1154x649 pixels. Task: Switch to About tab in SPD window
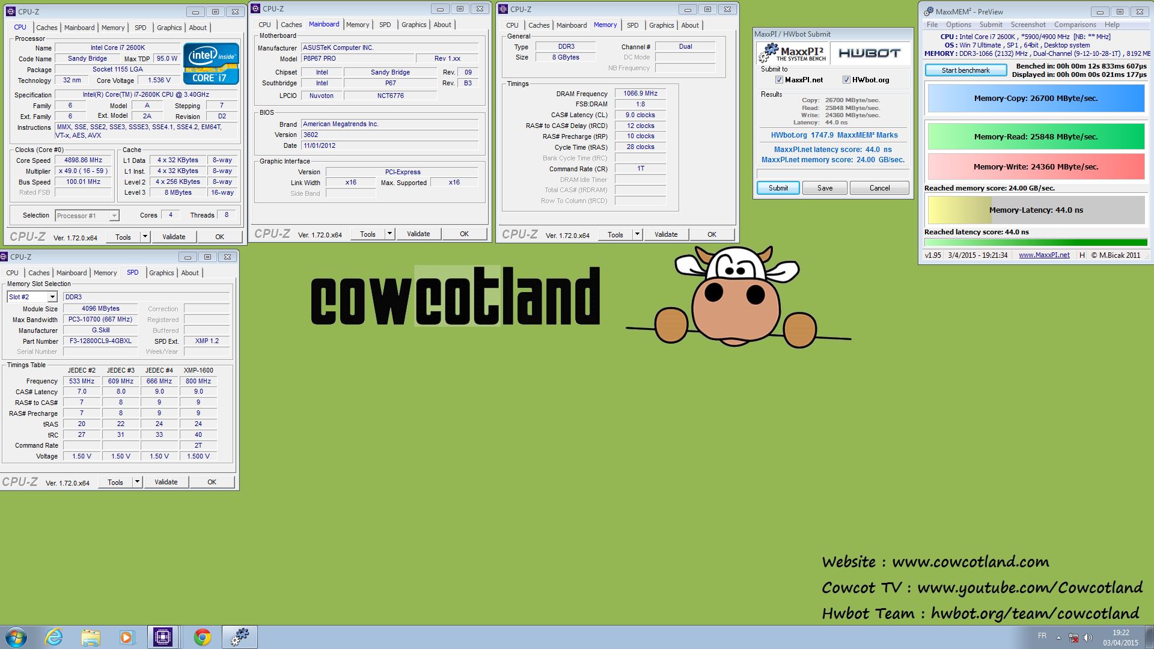(190, 273)
